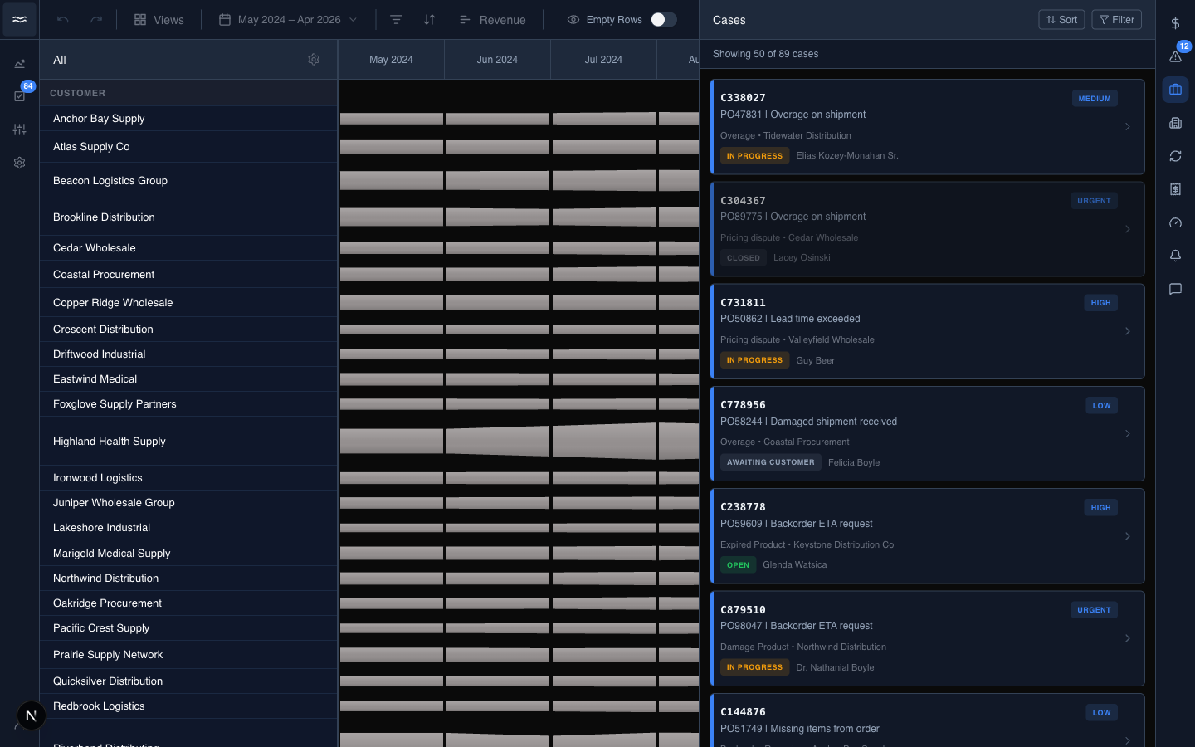Click the redo arrow icon
Screen dimensions: 1195x747
96,19
